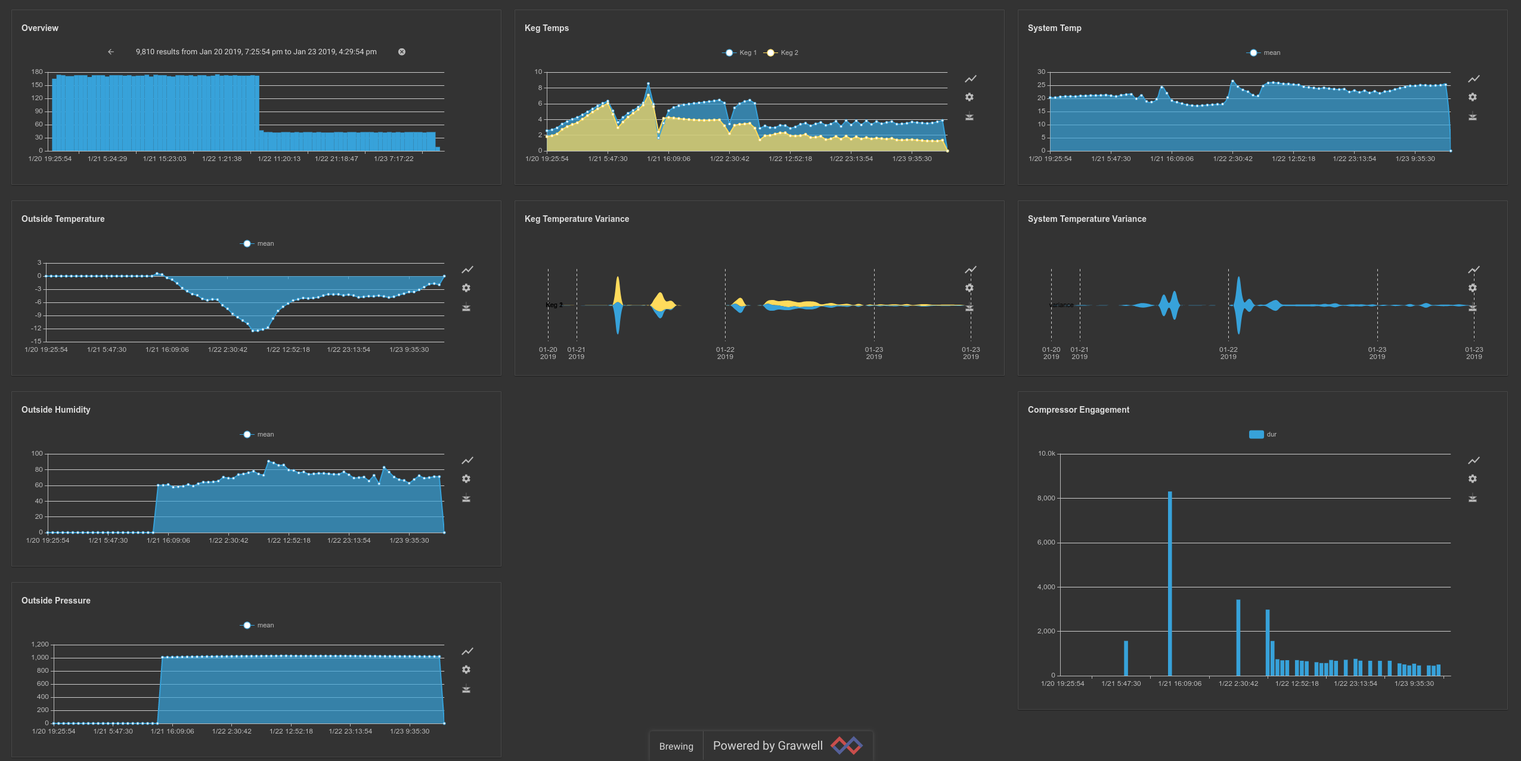
Task: Select the Compressor Engagement panel title
Action: click(1079, 410)
